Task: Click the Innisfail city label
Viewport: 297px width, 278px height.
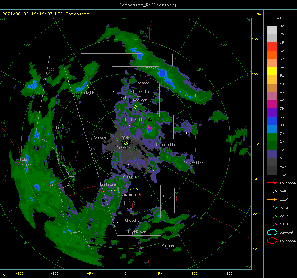Action: click(x=133, y=120)
